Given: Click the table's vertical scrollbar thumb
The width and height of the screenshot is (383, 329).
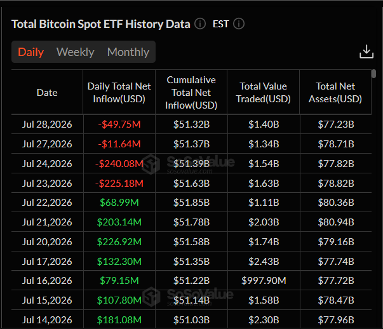Looking at the screenshot, I should 373,74.
